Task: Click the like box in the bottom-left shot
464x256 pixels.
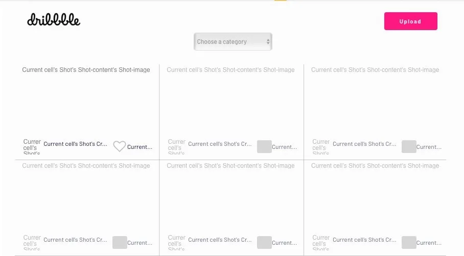Action: 120,242
